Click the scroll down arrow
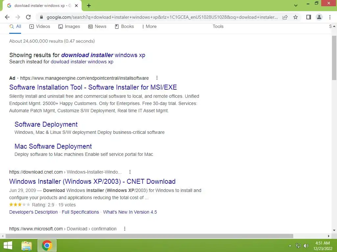Image resolution: width=337 pixels, height=252 pixels. (334, 230)
